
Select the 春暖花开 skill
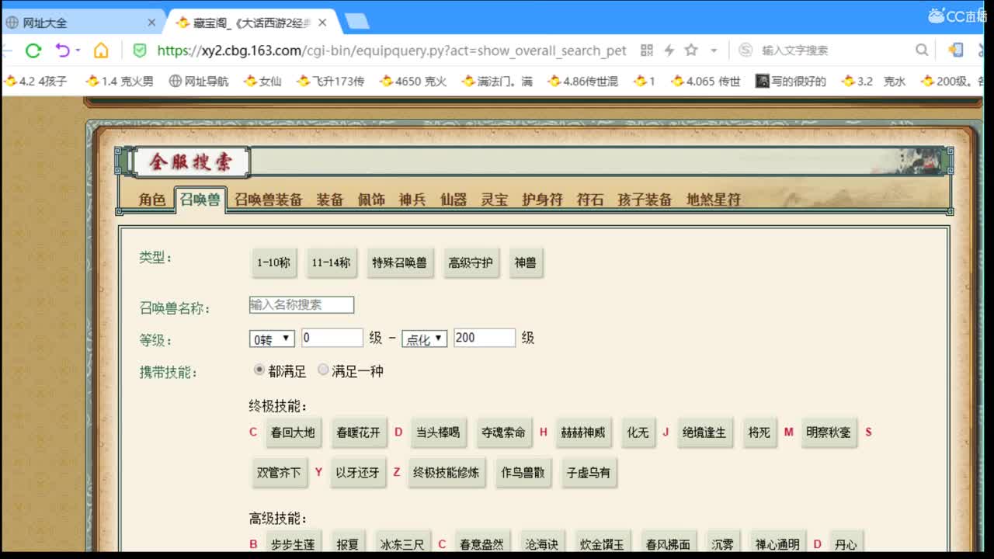[358, 432]
